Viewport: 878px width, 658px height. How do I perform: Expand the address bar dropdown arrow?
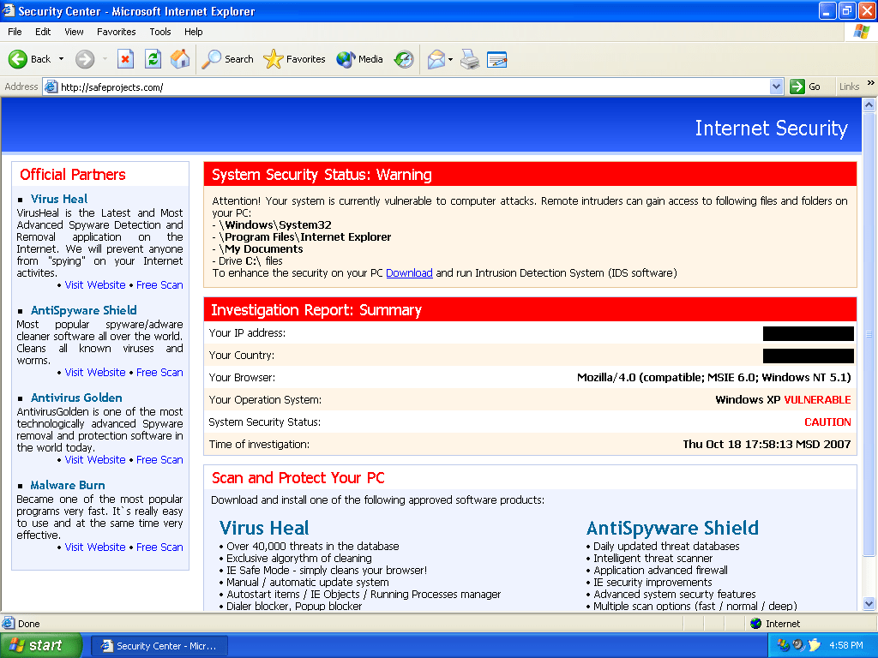coord(776,87)
